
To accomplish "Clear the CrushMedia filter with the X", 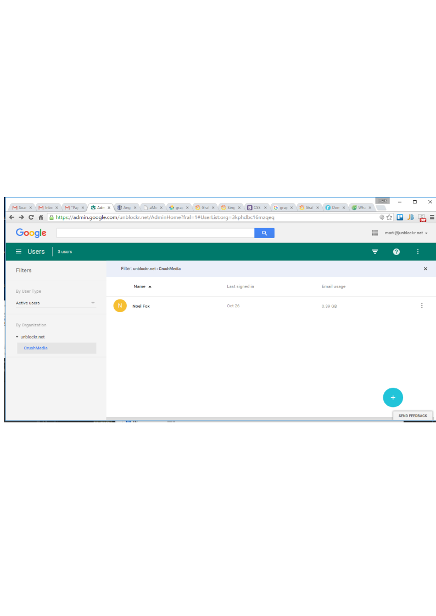I will 426,269.
